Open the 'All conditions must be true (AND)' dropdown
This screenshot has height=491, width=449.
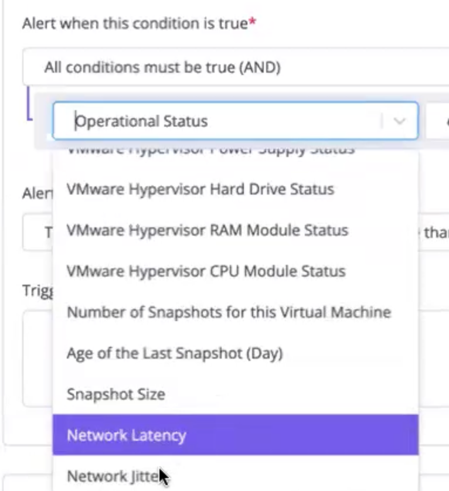pyautogui.click(x=236, y=67)
